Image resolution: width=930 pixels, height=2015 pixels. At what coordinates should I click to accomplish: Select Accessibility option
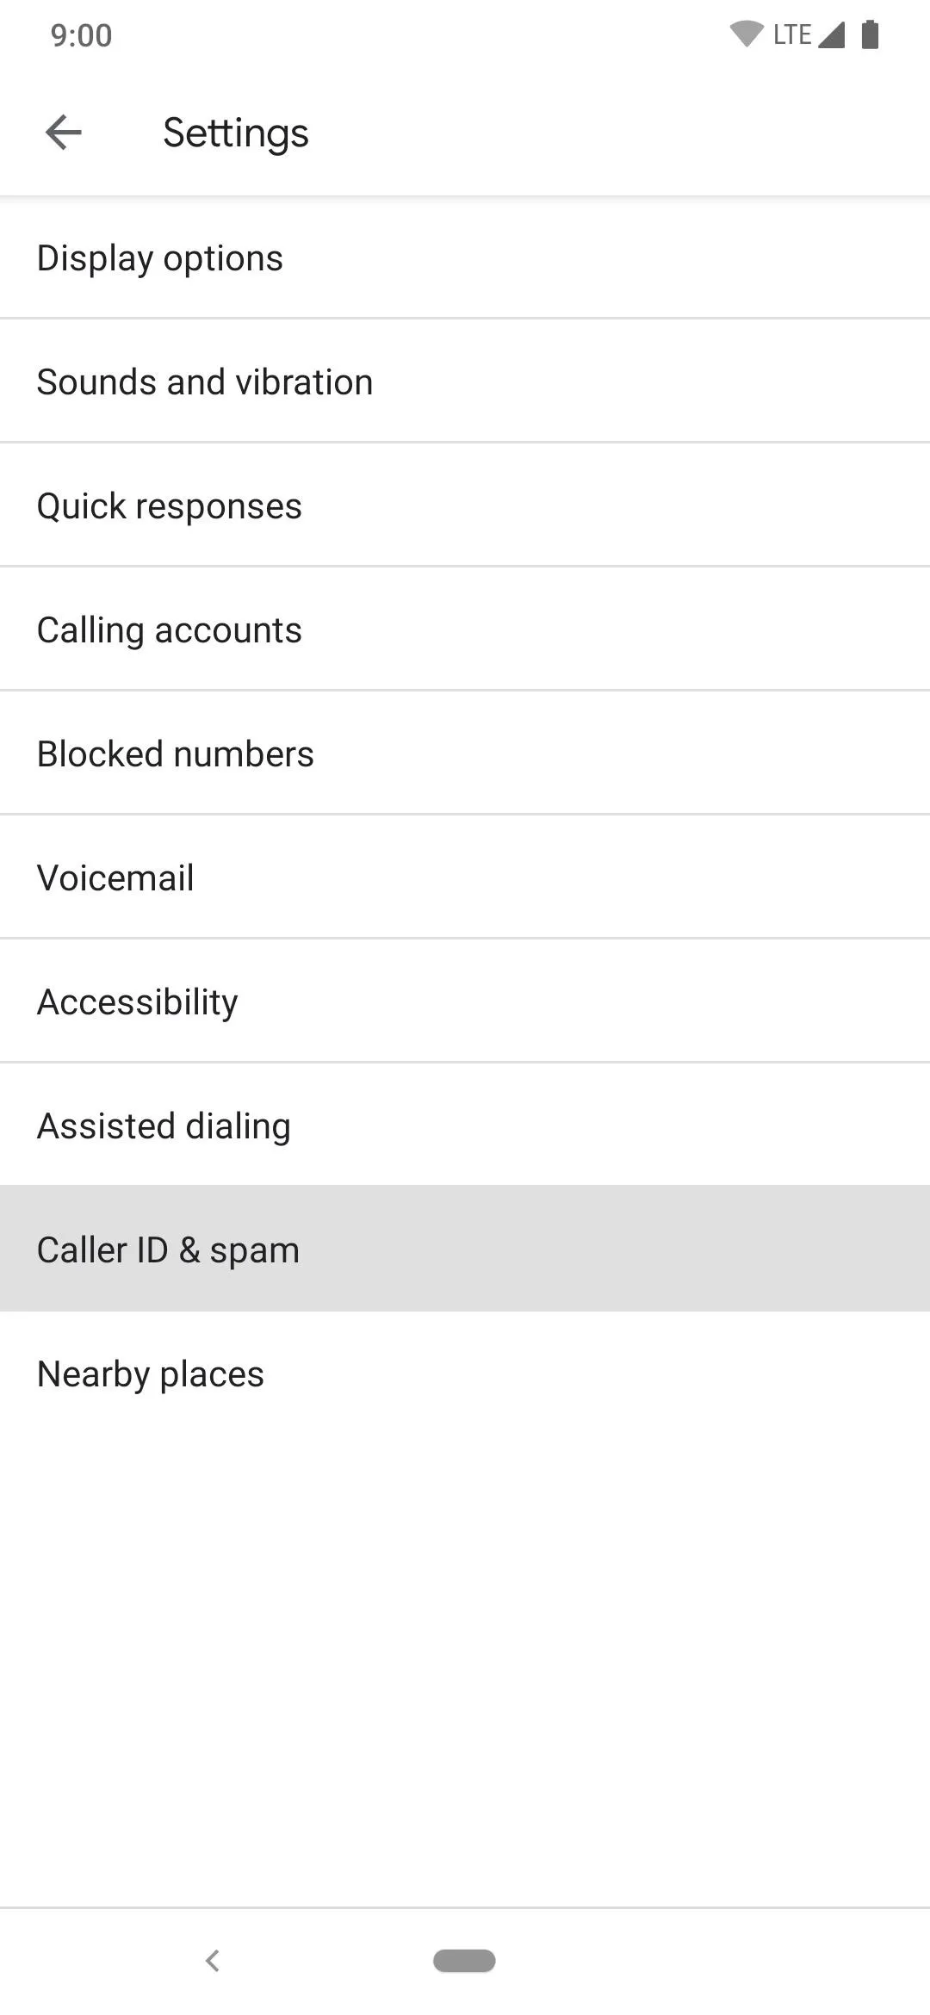click(465, 1001)
